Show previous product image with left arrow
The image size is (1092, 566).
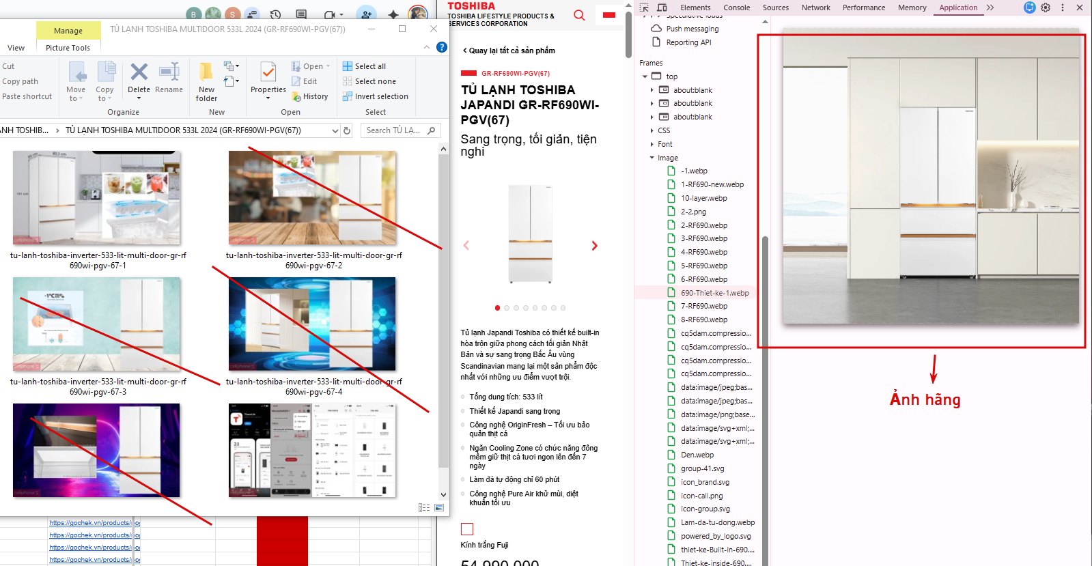466,246
